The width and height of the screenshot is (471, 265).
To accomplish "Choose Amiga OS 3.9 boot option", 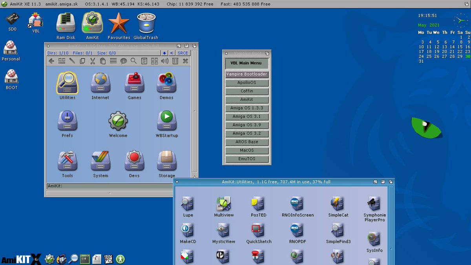I will click(x=247, y=125).
